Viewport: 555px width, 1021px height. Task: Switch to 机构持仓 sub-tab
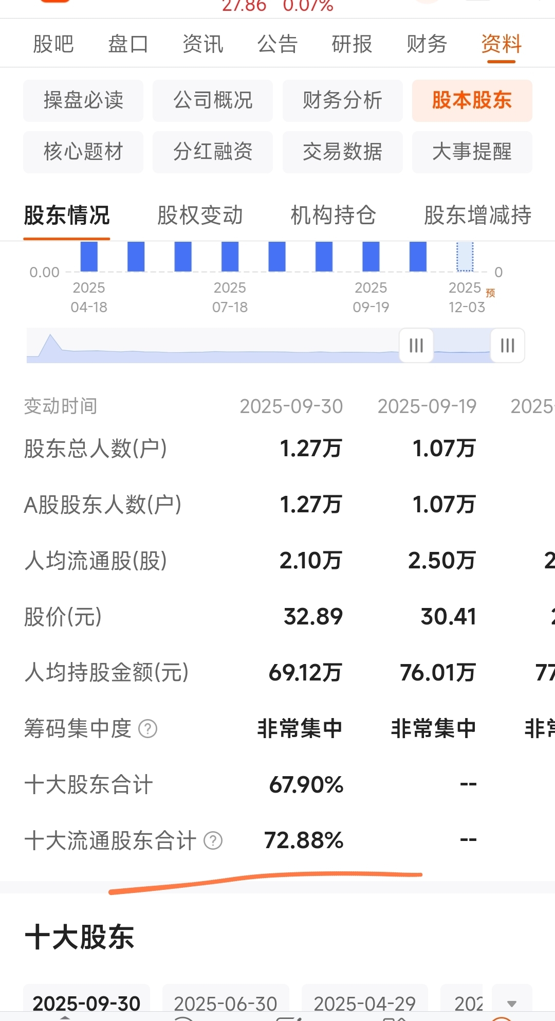point(334,216)
